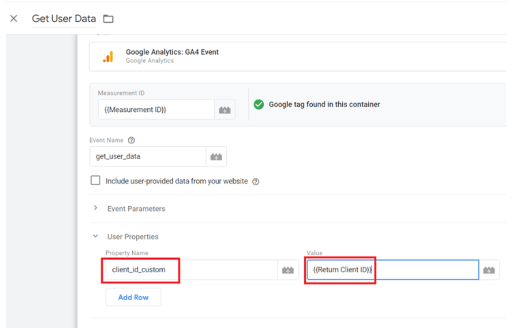Click the Property Name column label
This screenshot has width=530, height=328.
click(127, 253)
